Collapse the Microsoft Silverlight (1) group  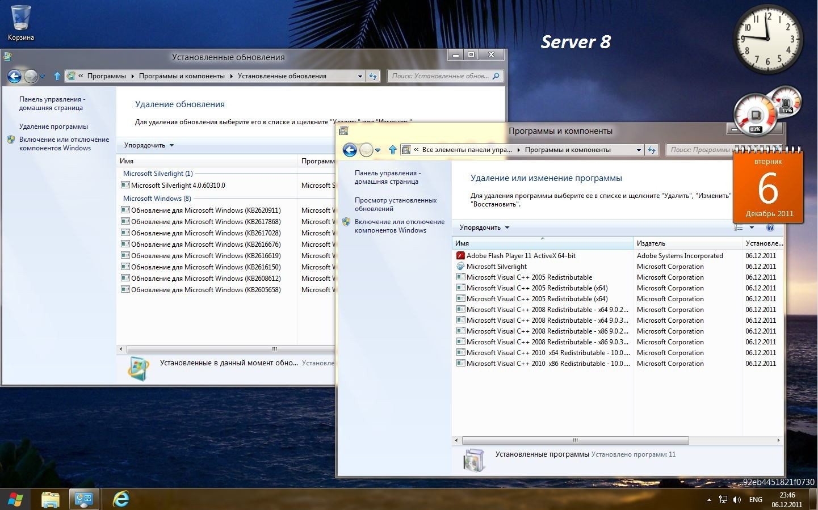(158, 174)
